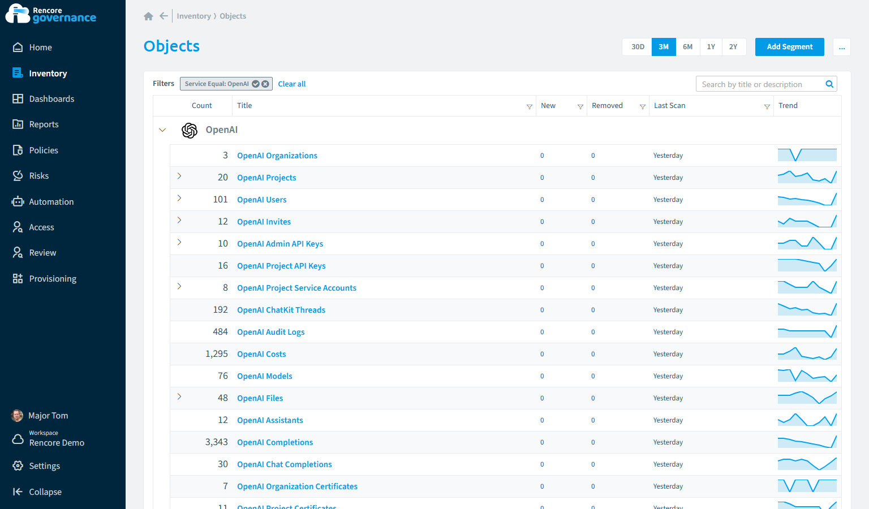Click the Automation robot icon

pos(18,202)
